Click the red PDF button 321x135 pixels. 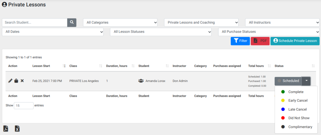[x=260, y=41]
